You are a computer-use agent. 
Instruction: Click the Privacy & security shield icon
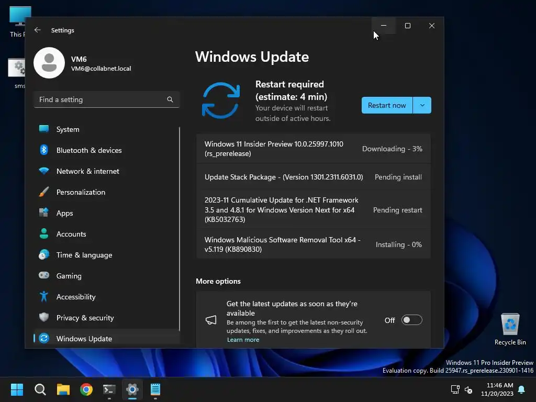pos(44,317)
